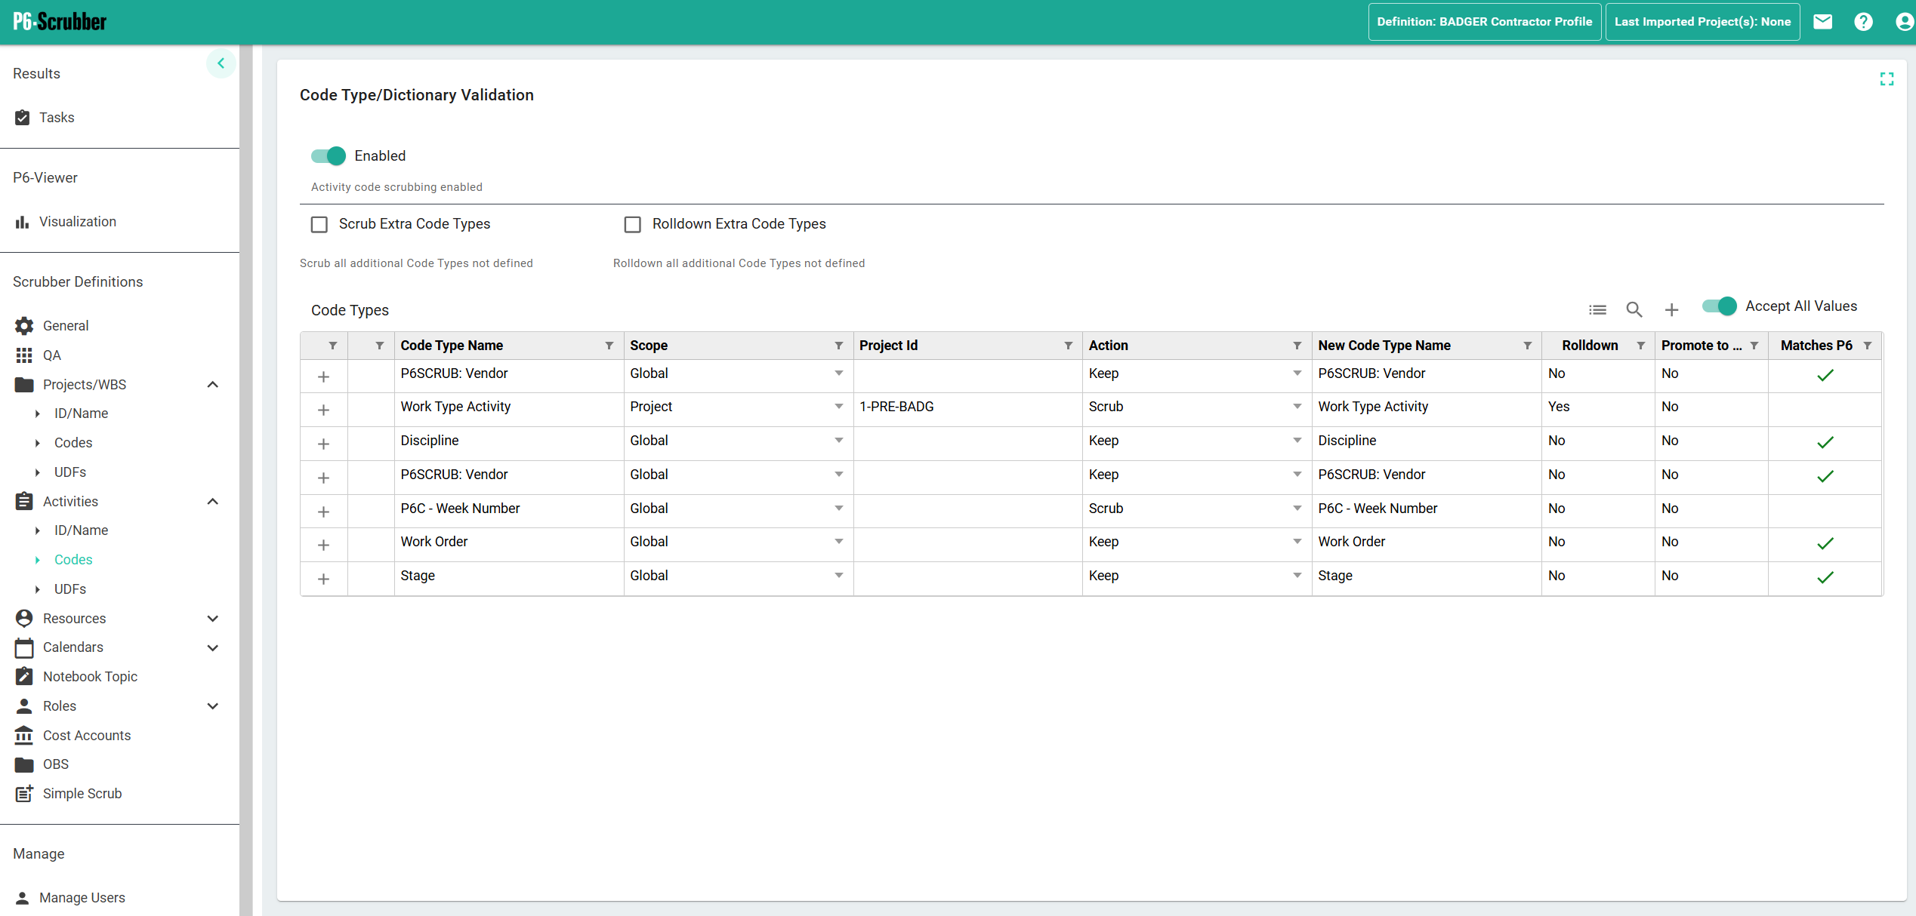Screen dimensions: 1916x916
Task: Expand the Work Type Activity row plus icon
Action: click(x=323, y=410)
